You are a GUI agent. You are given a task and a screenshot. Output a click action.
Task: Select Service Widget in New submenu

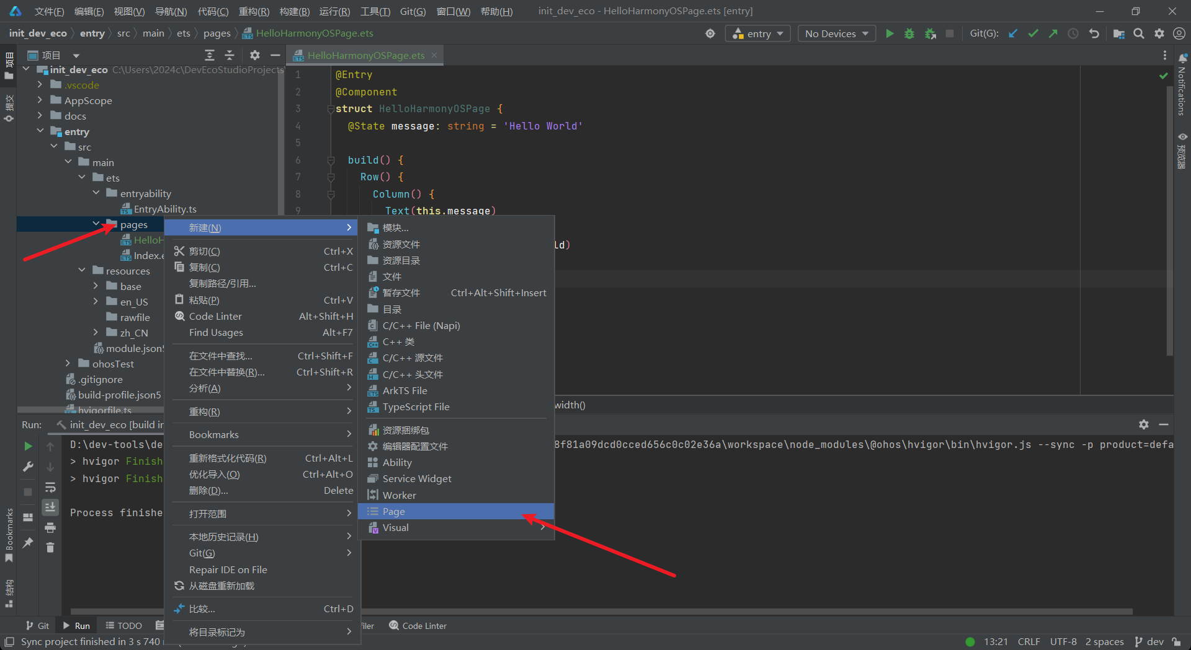tap(456, 479)
